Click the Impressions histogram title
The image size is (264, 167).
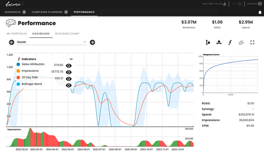[14, 129]
